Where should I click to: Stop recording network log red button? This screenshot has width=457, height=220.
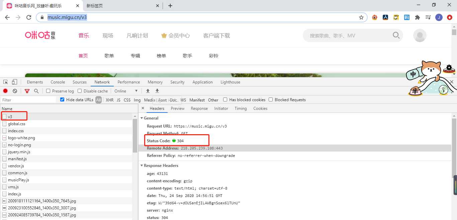coord(5,91)
